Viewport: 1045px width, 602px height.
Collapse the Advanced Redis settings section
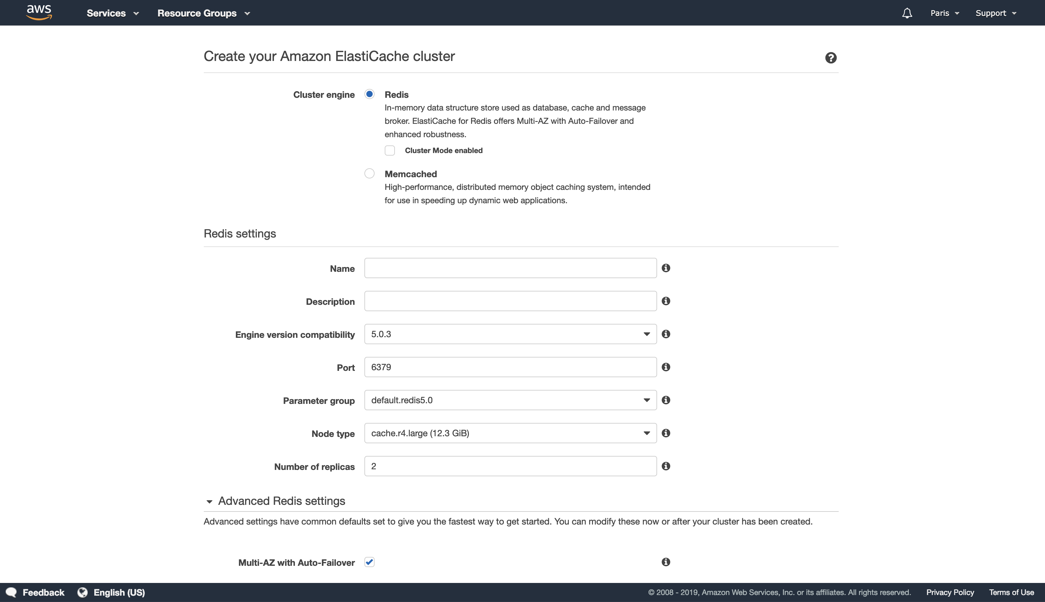coord(209,502)
